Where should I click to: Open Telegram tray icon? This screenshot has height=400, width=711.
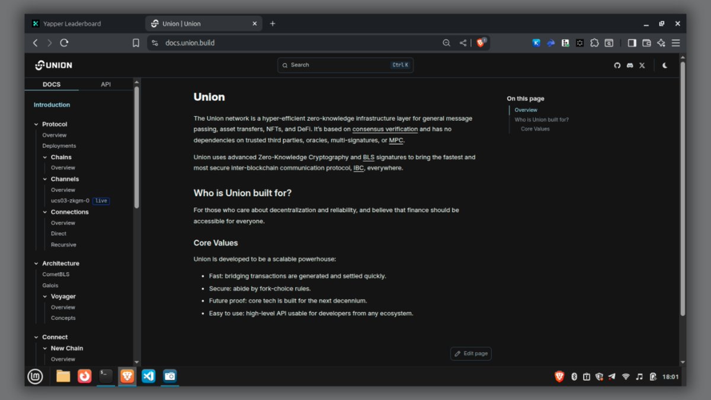[611, 376]
